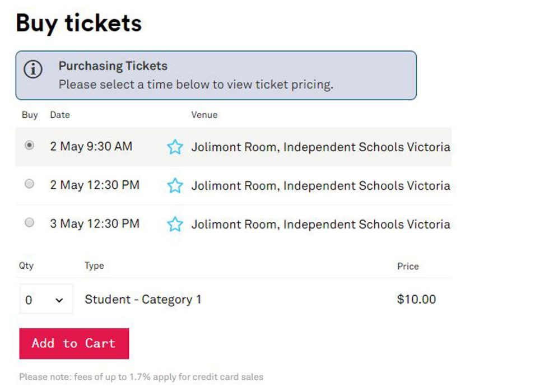Click the 2 May 9:30 AM date text

[91, 146]
